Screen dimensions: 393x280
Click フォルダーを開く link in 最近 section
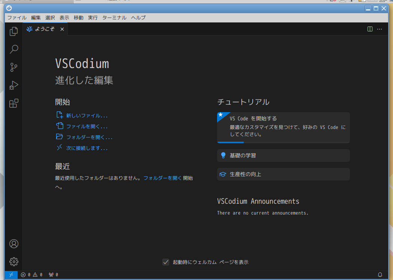[x=162, y=178]
